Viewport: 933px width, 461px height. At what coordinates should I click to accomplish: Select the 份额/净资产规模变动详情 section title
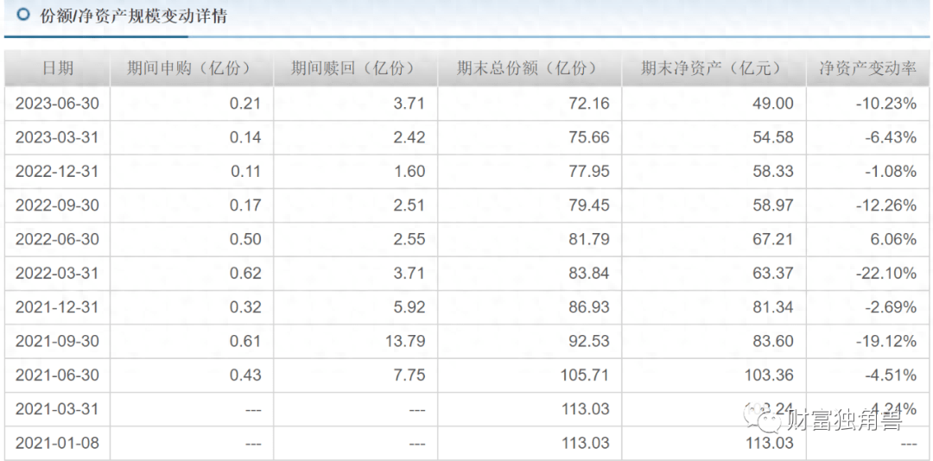134,16
